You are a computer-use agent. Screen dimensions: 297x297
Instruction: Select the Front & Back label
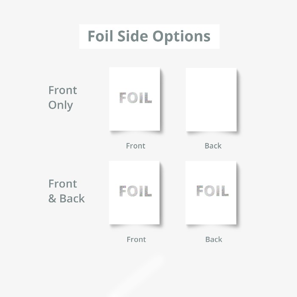point(67,191)
